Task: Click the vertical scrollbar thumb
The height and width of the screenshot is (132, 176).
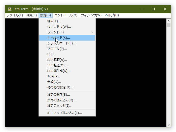Action: (x=168, y=25)
